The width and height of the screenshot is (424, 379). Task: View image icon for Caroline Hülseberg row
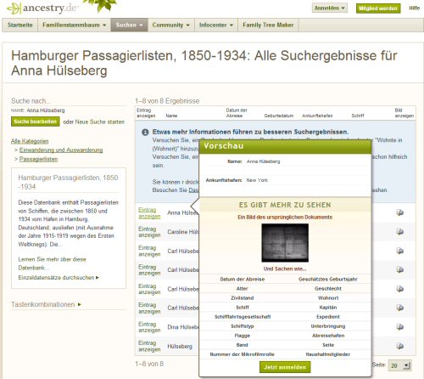[x=399, y=232]
